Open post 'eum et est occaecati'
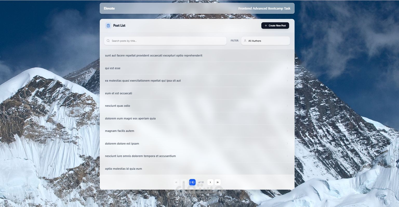The height and width of the screenshot is (207, 399). [x=197, y=93]
